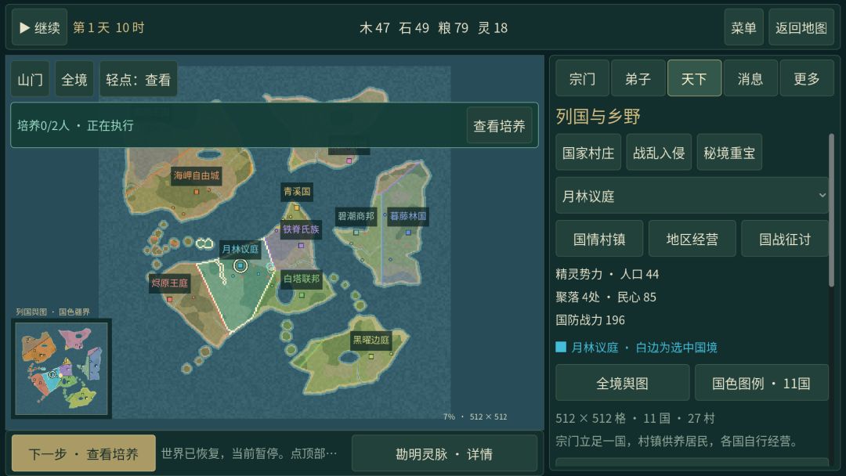Click the 白塔联邦 map label
Screen dimensions: 846x476
click(302, 279)
